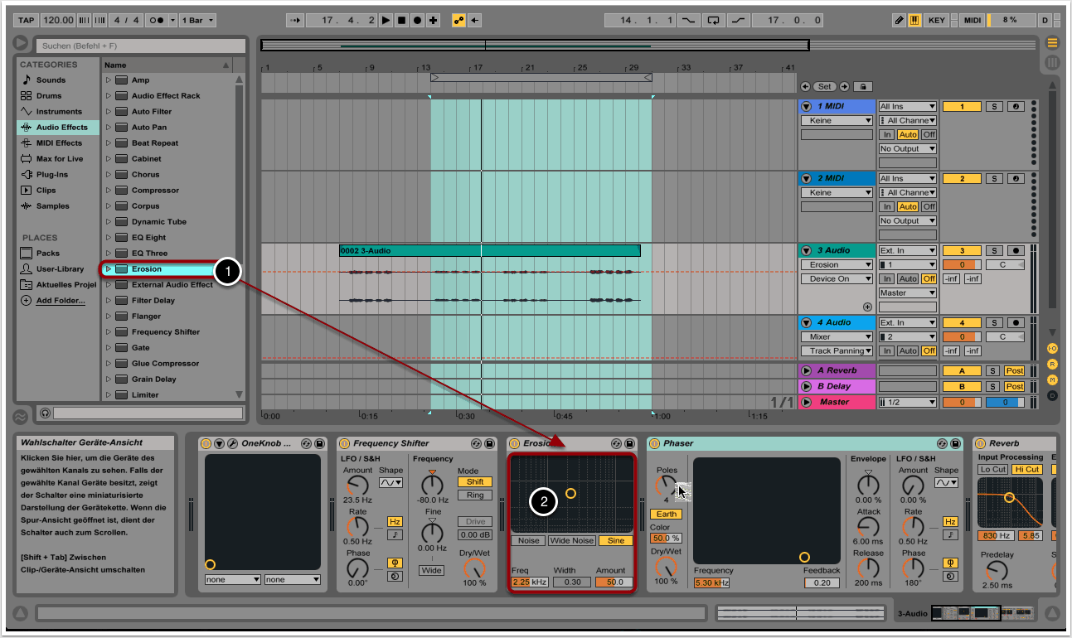
Task: Show the In/Out section with I-O button
Action: click(x=1052, y=349)
